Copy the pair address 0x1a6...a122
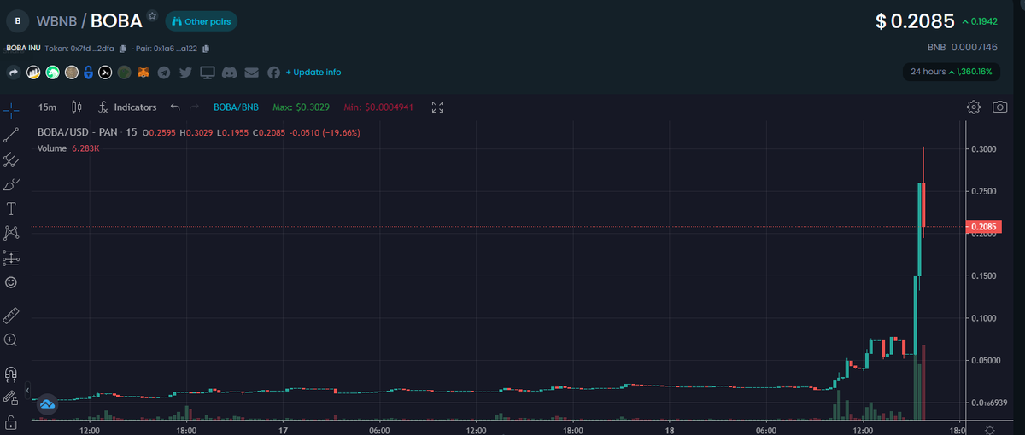 [x=206, y=49]
